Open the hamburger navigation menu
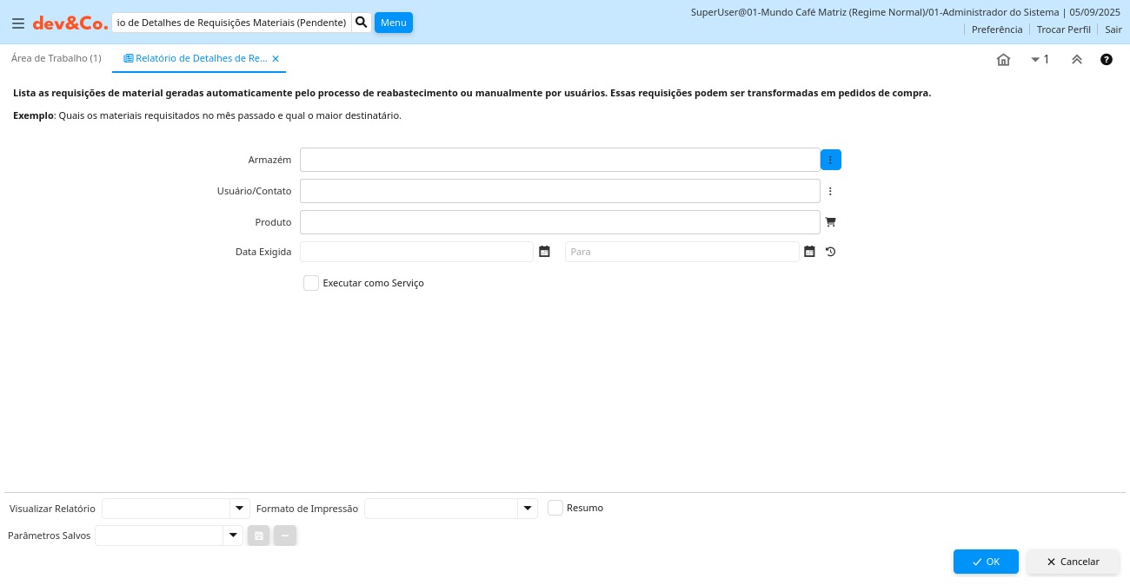 tap(18, 23)
